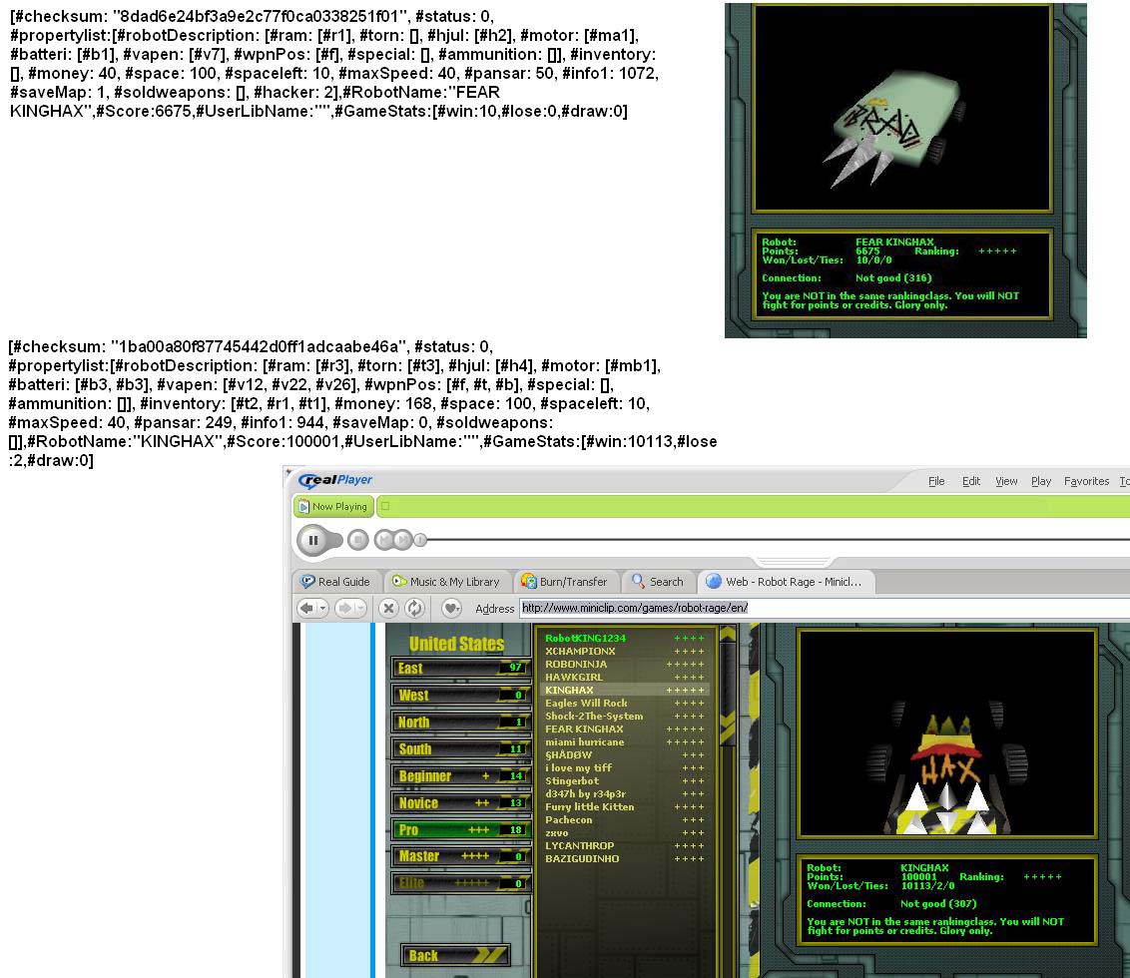Refresh the web page

[x=414, y=609]
